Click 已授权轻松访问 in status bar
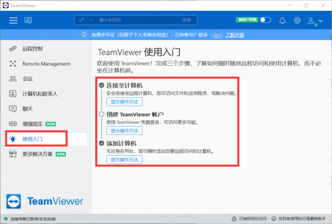This screenshot has width=332, height=224. tap(253, 219)
